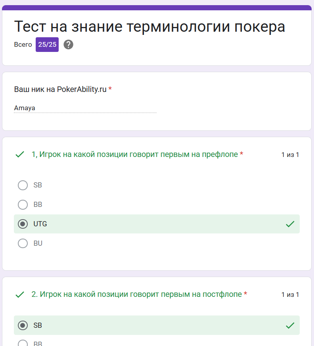The height and width of the screenshot is (346, 314).
Task: Click the form title about poker terminology
Action: tap(149, 27)
